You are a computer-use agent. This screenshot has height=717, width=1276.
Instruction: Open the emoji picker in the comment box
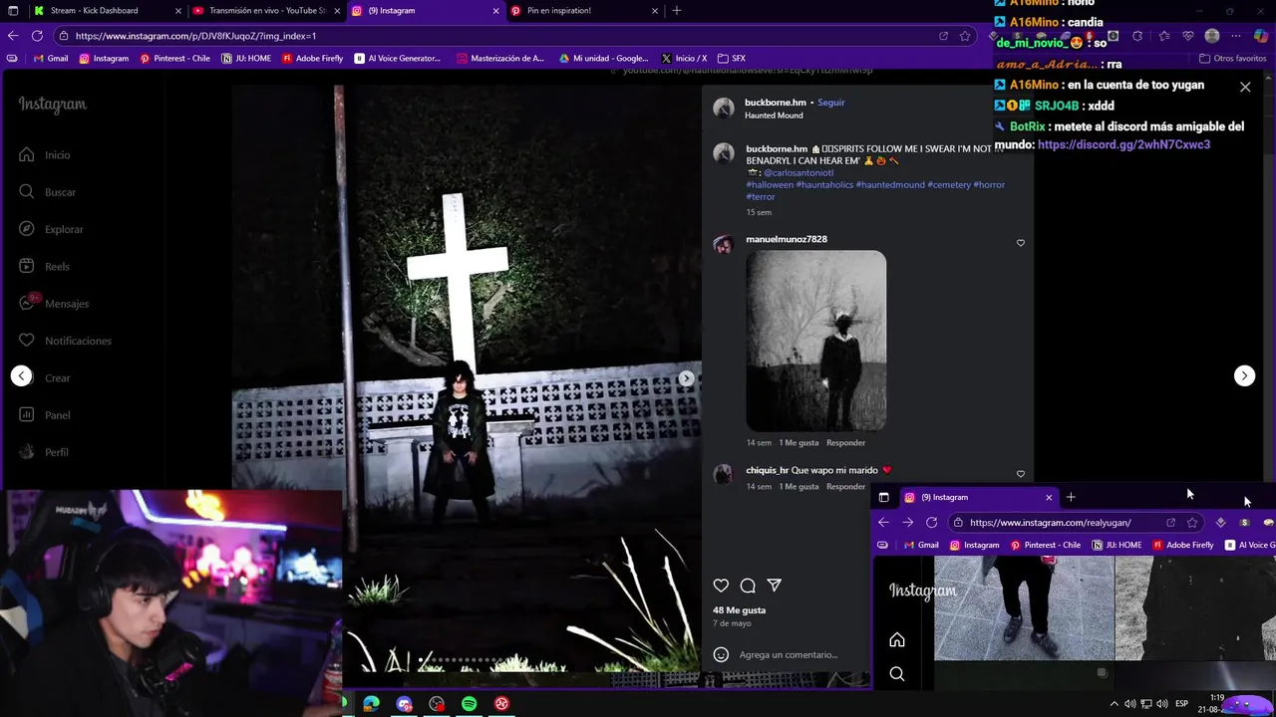coord(721,654)
